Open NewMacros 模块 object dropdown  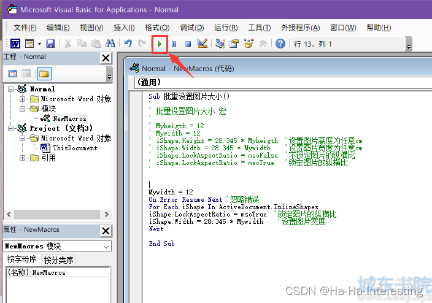(x=106, y=247)
